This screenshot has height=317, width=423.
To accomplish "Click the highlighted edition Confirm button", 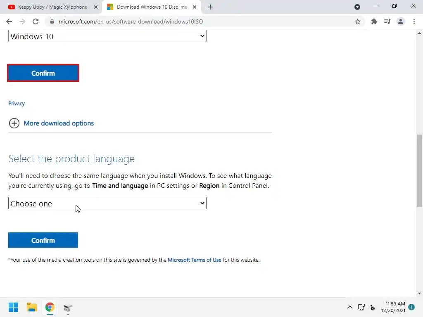I will [43, 73].
